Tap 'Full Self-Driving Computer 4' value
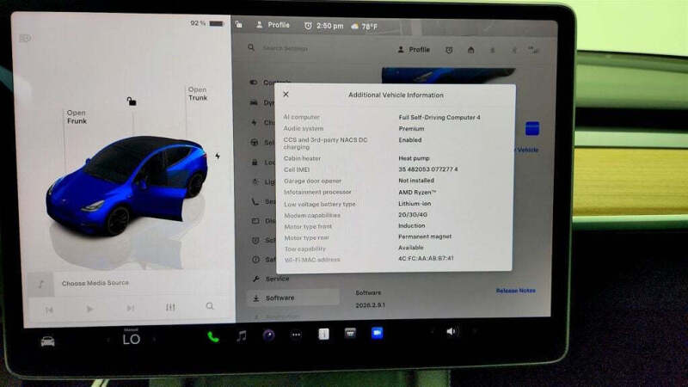 [x=439, y=117]
